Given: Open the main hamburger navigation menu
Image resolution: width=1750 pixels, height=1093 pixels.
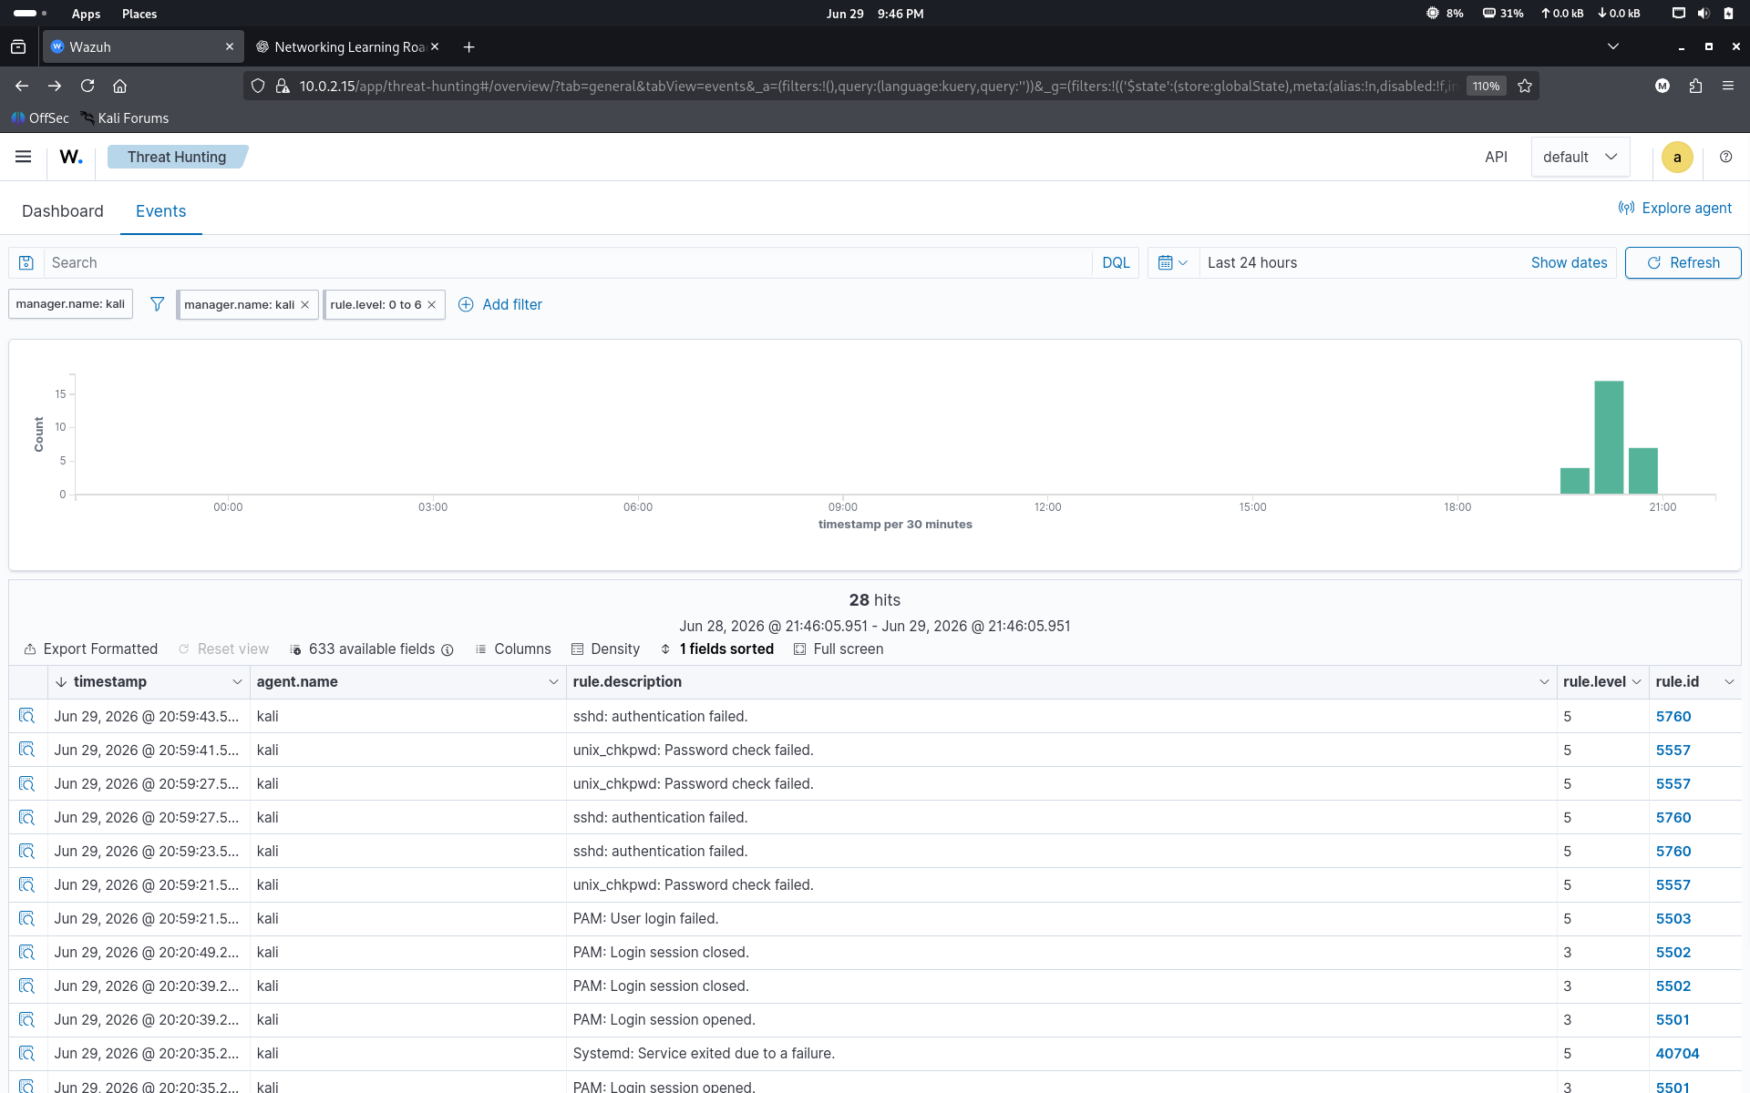Looking at the screenshot, I should click(24, 157).
